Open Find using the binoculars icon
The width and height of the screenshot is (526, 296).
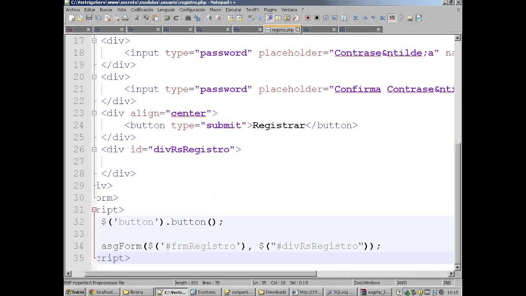tap(188, 18)
